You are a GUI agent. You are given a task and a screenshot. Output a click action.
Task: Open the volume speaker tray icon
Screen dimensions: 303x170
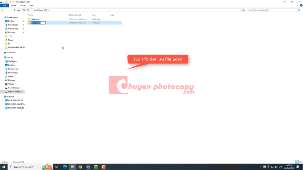click(276, 167)
